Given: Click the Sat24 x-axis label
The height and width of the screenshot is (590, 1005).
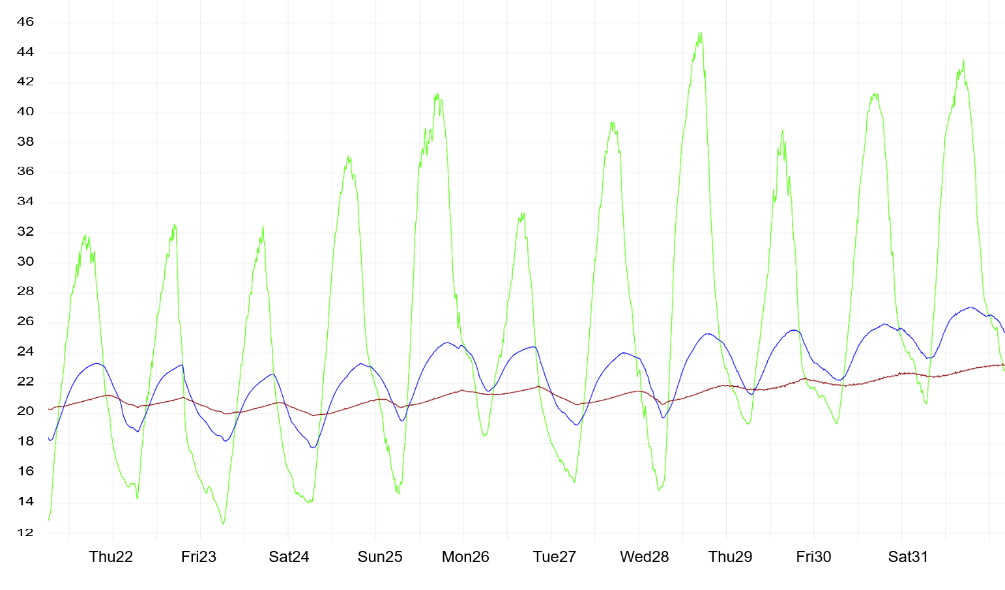Looking at the screenshot, I should click(289, 557).
